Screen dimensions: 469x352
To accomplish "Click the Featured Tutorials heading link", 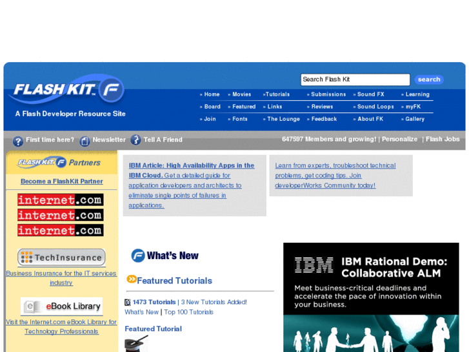I will point(174,281).
